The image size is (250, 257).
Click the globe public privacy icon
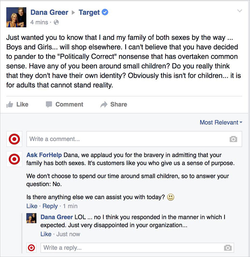(x=56, y=22)
